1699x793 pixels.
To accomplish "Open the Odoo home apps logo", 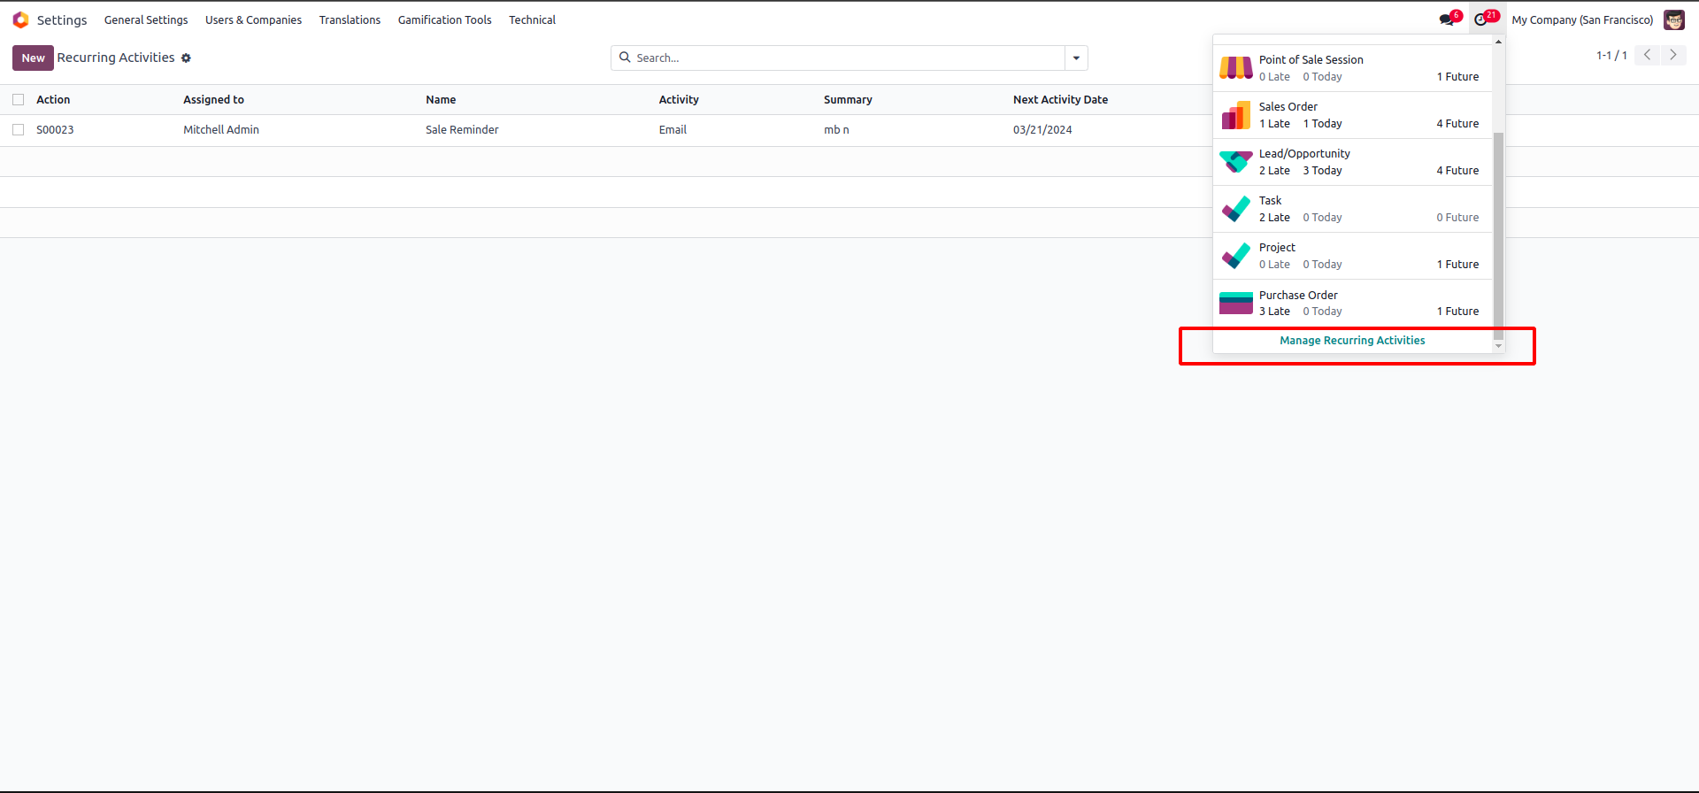I will pos(20,19).
